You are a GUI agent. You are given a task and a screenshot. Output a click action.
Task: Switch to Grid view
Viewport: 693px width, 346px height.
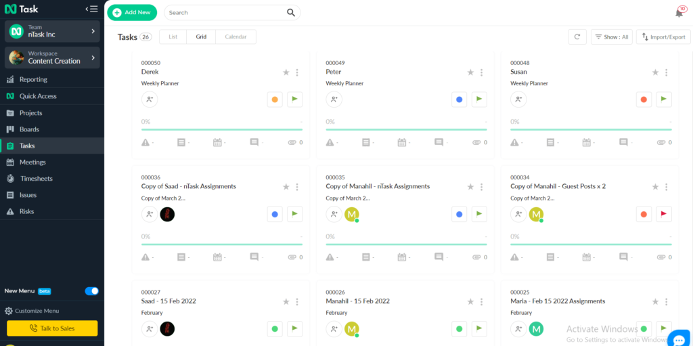click(201, 37)
